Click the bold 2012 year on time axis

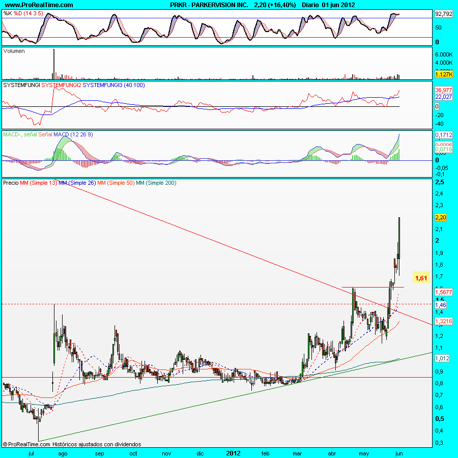[x=234, y=453]
